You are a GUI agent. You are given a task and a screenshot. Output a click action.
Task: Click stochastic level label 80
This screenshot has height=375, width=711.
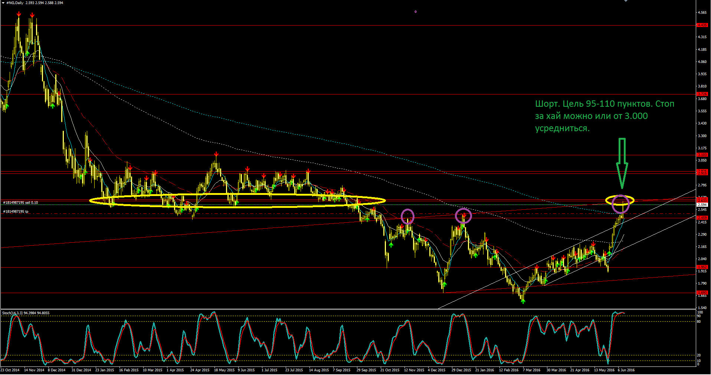[699, 322]
